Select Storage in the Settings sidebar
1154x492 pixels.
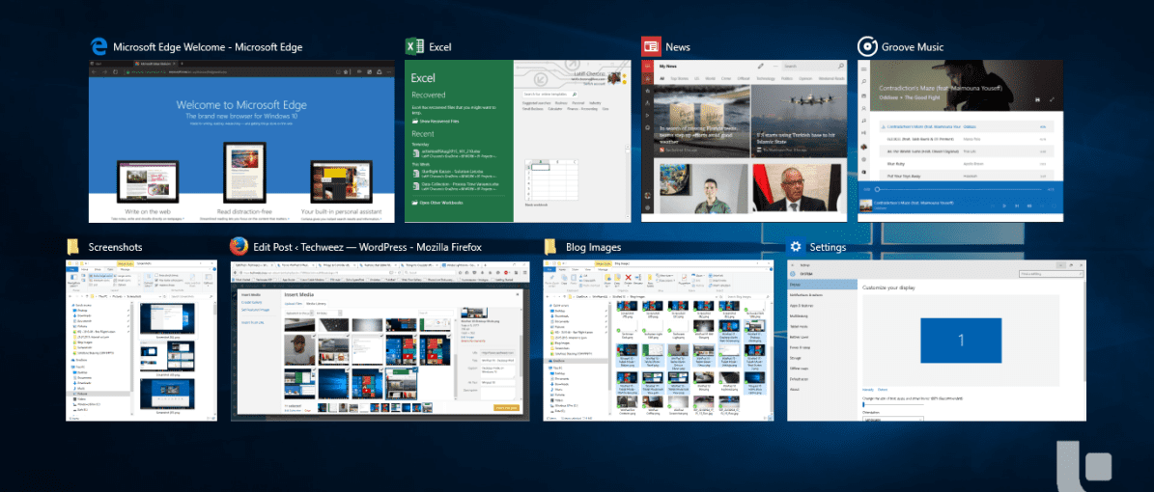(x=822, y=358)
